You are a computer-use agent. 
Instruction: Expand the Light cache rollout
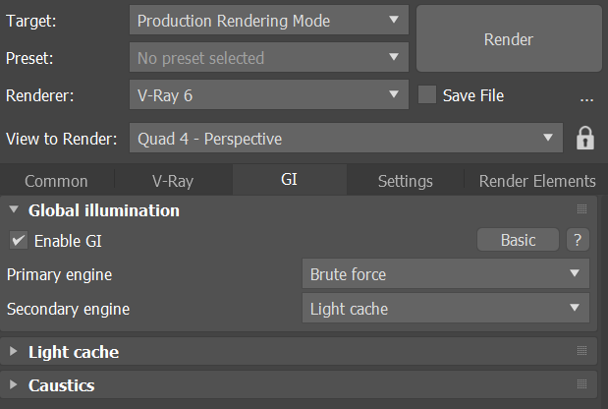tap(74, 352)
